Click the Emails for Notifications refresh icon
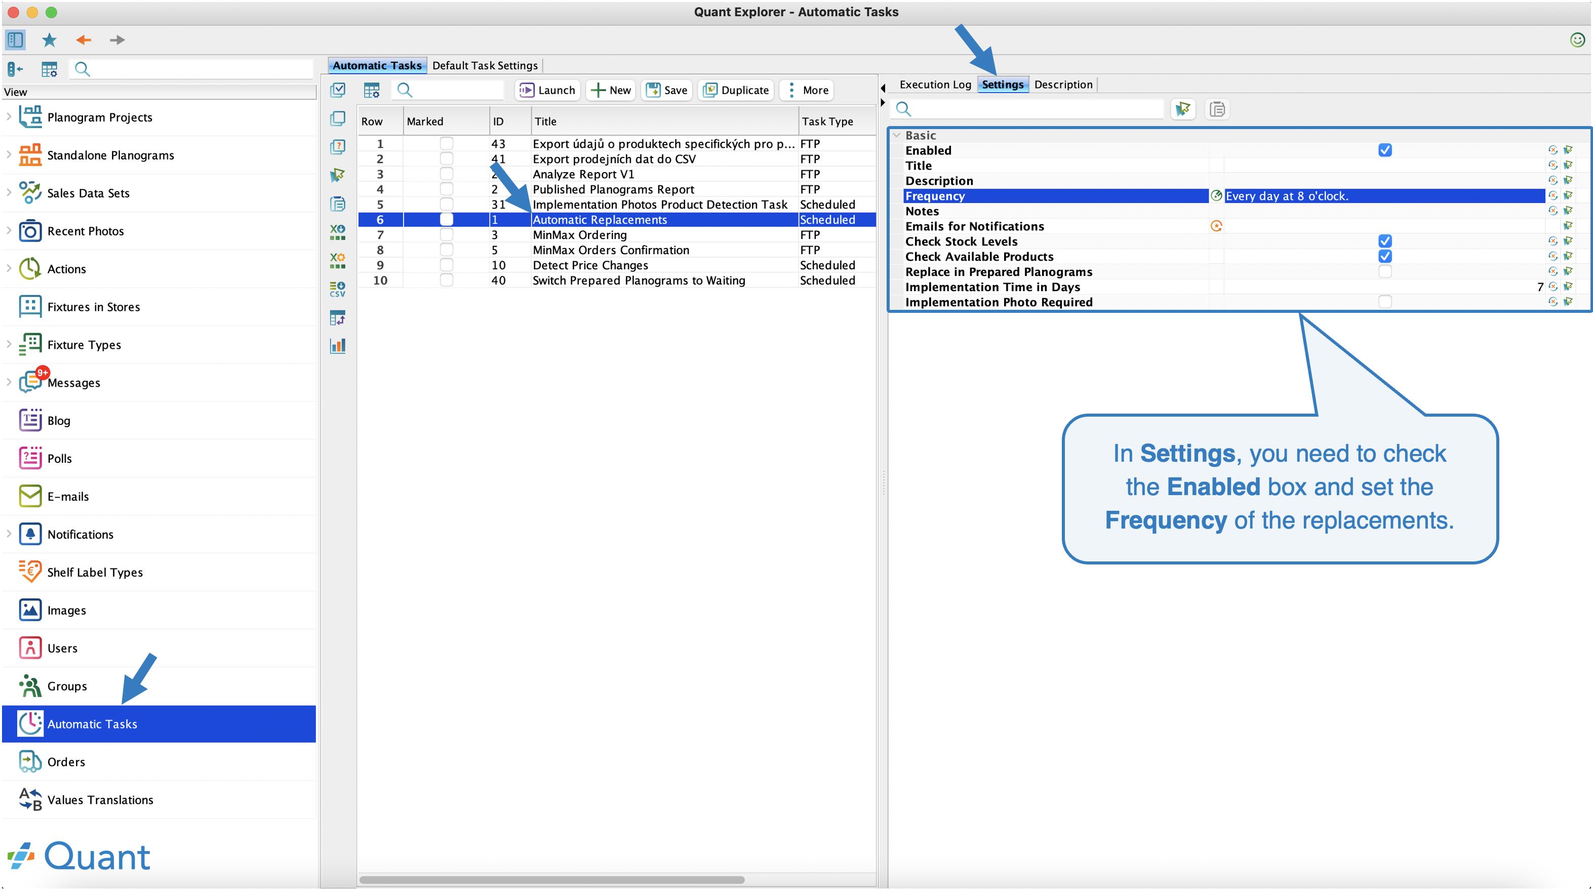 tap(1216, 226)
